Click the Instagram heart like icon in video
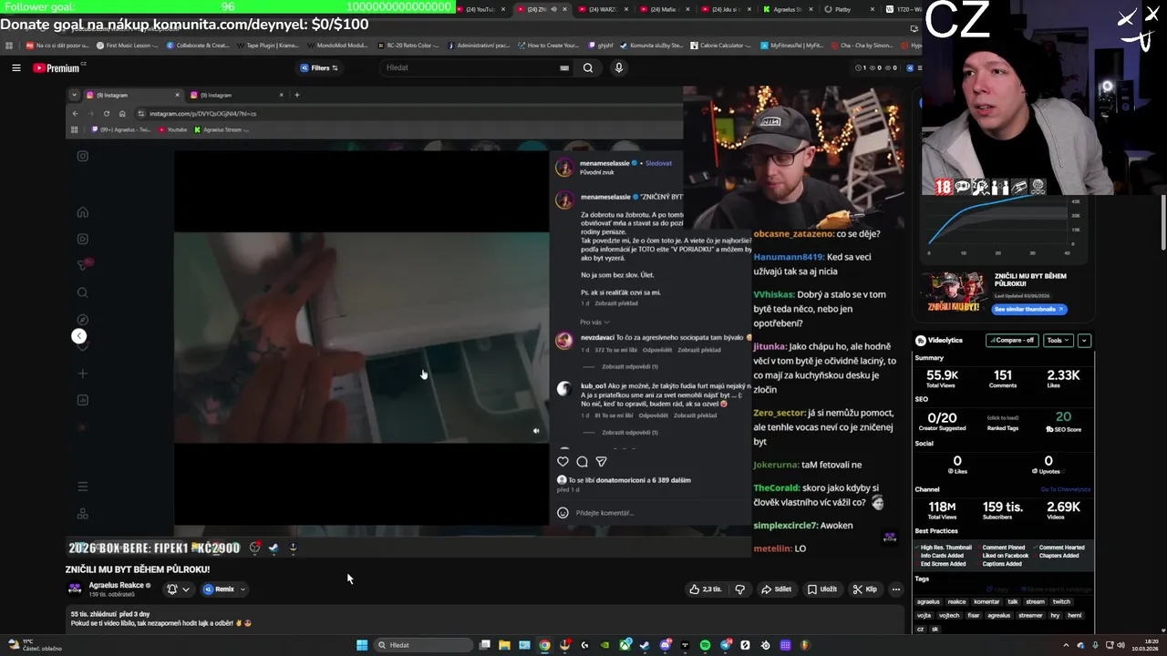Screen dimensions: 1167x656 [563, 462]
